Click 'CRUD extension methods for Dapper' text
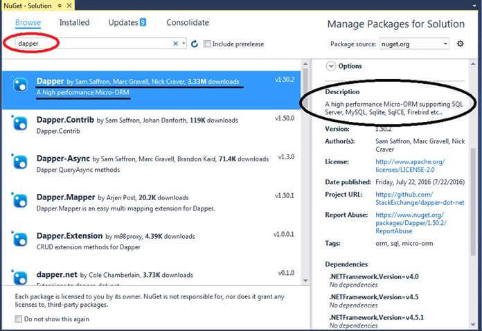 click(88, 247)
